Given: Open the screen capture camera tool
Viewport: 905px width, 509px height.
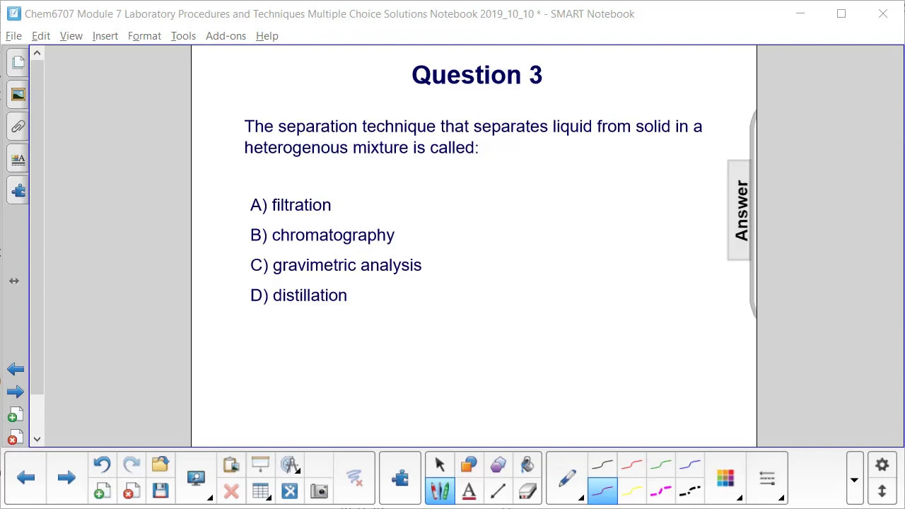Looking at the screenshot, I should 319,491.
